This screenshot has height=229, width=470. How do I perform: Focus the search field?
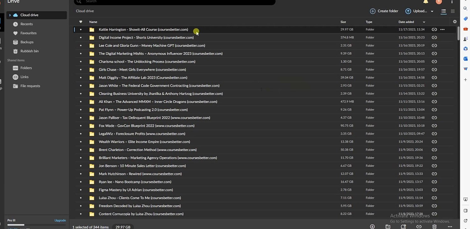pos(174,2)
